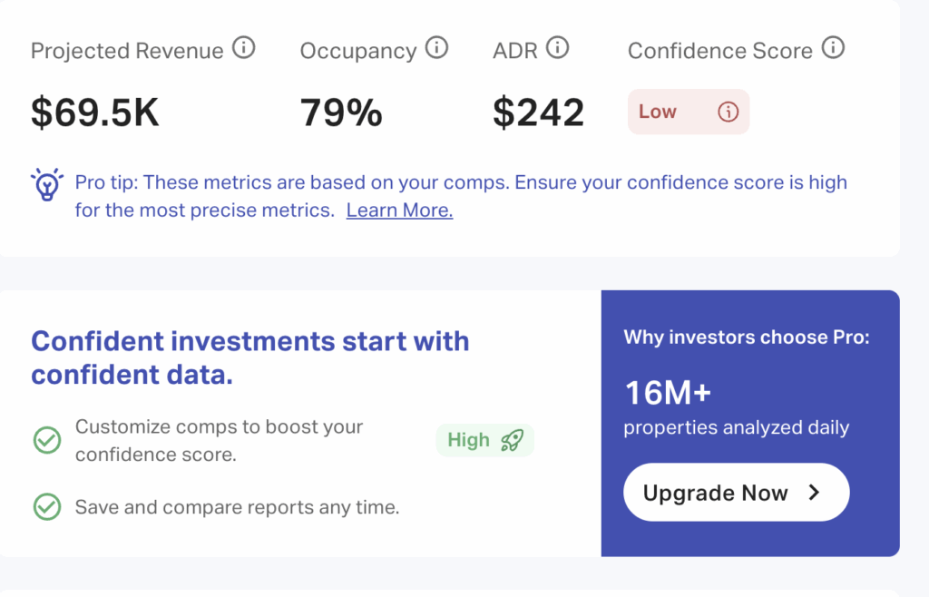Select the Why investors choose Pro panel header
The image size is (929, 597).
[747, 337]
